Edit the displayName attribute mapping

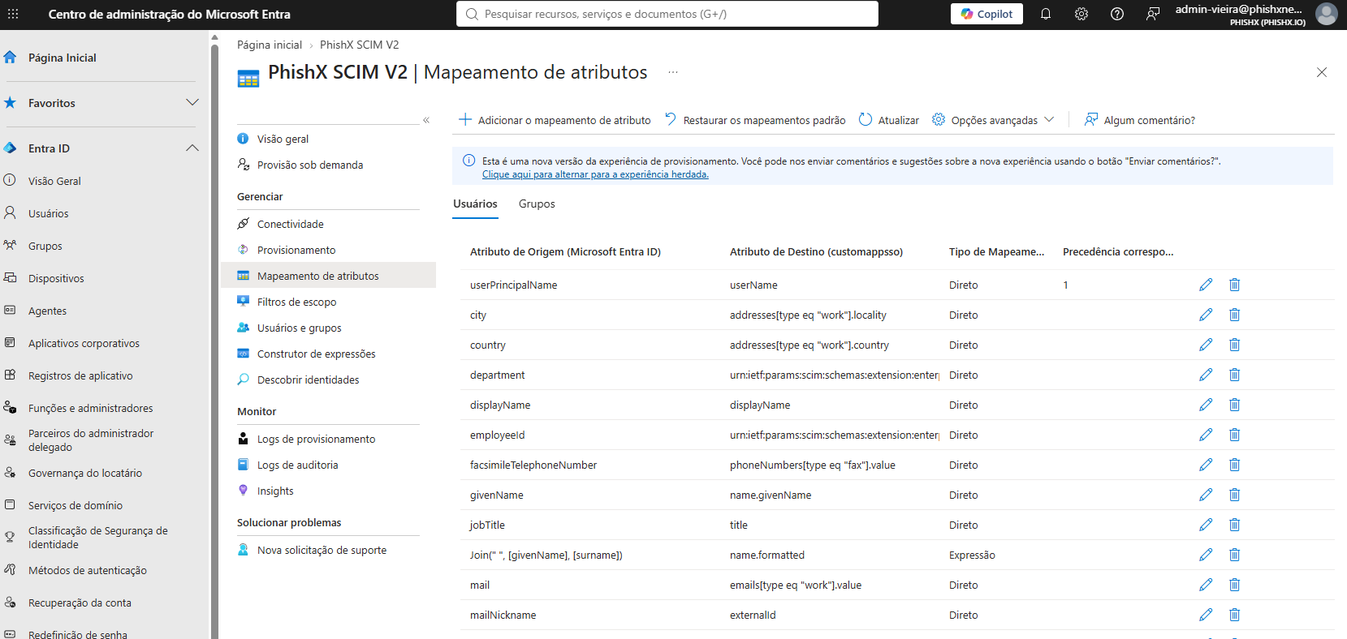[x=1206, y=405]
